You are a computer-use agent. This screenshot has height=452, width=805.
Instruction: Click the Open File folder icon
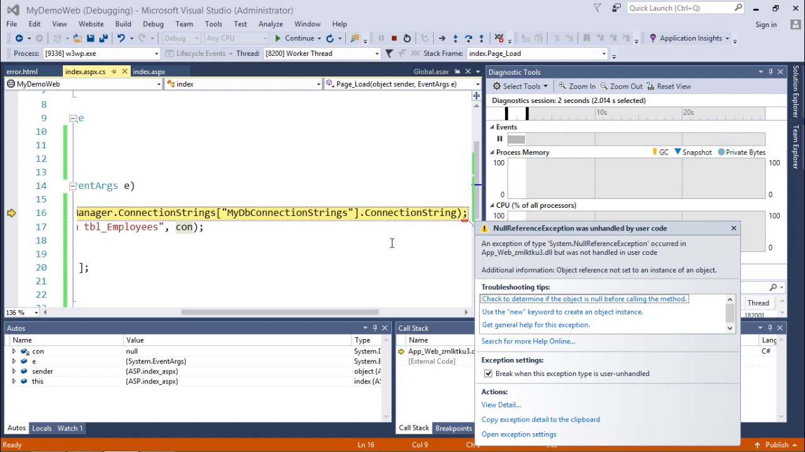click(77, 38)
